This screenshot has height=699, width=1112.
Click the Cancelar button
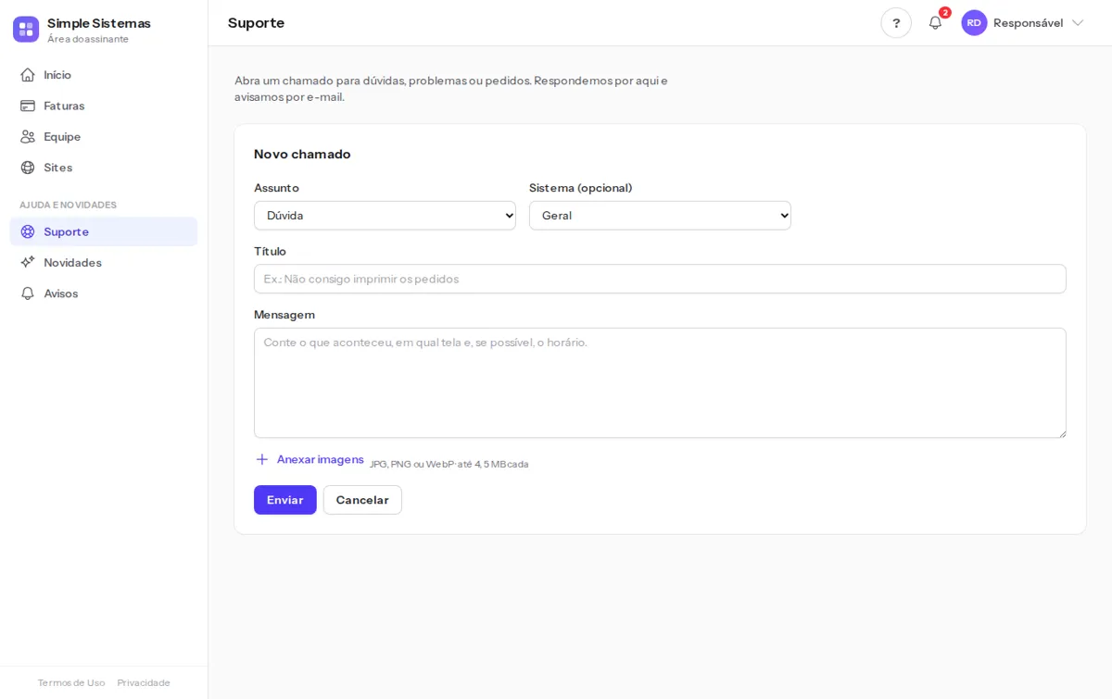click(362, 500)
